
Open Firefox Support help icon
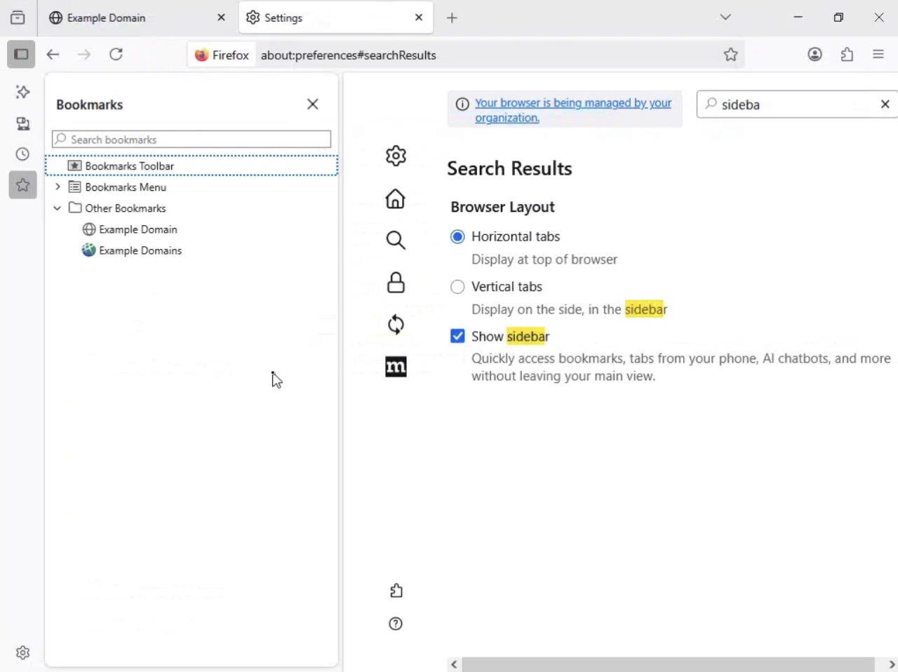[396, 624]
